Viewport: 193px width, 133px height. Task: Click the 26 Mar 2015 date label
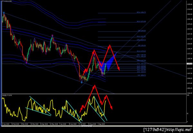tap(34, 124)
